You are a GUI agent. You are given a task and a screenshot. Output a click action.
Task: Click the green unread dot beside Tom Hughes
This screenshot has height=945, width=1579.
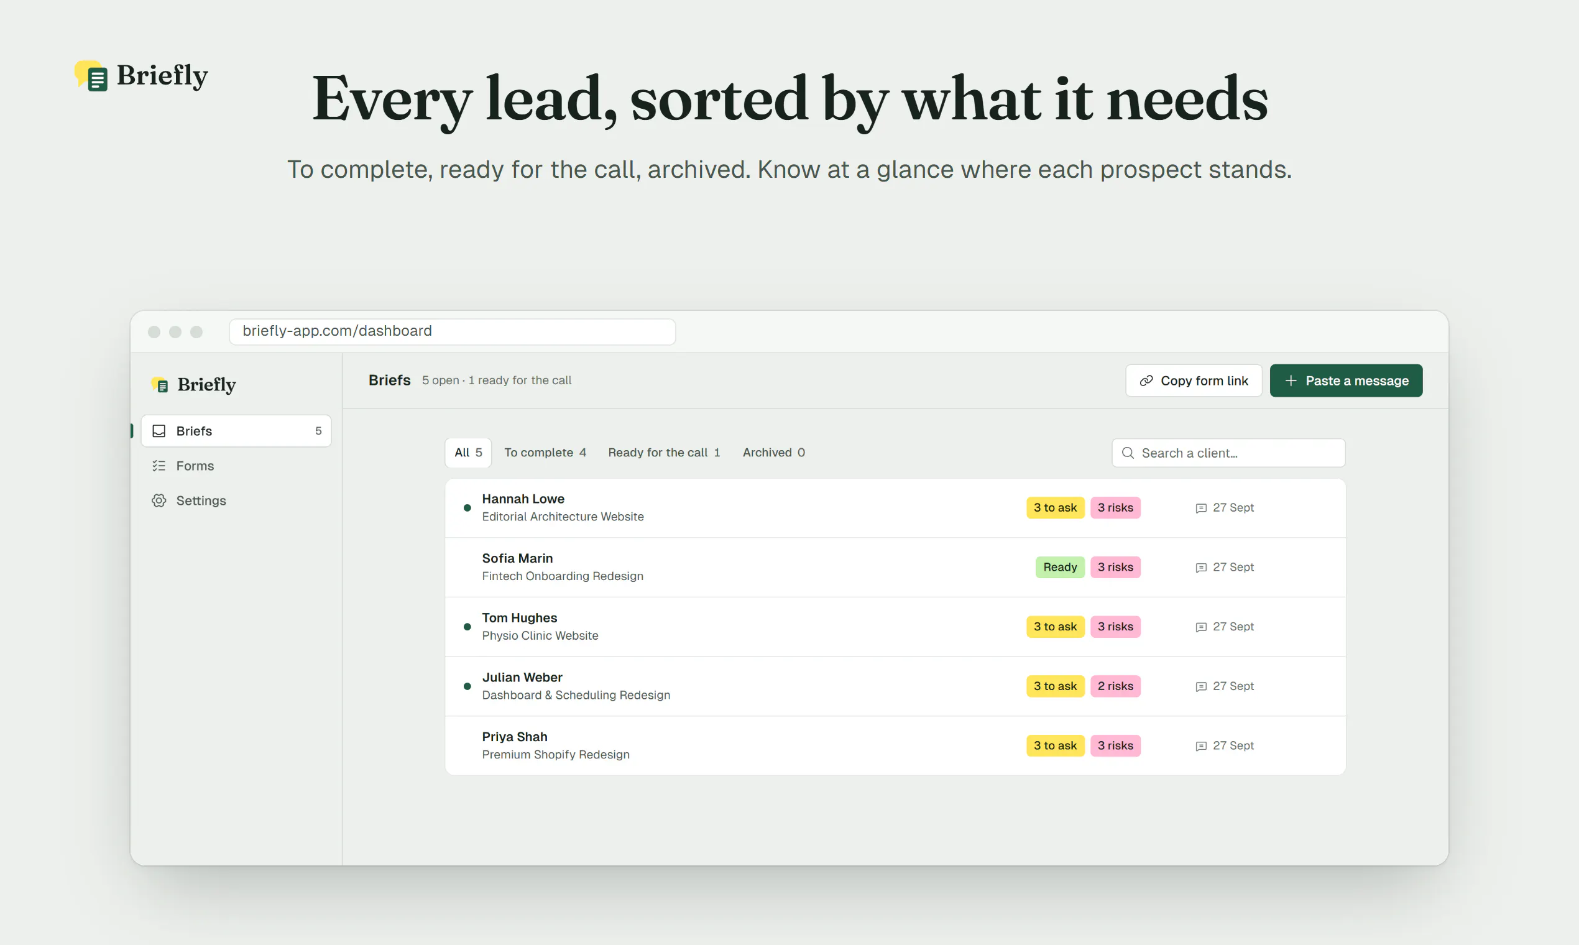coord(467,627)
